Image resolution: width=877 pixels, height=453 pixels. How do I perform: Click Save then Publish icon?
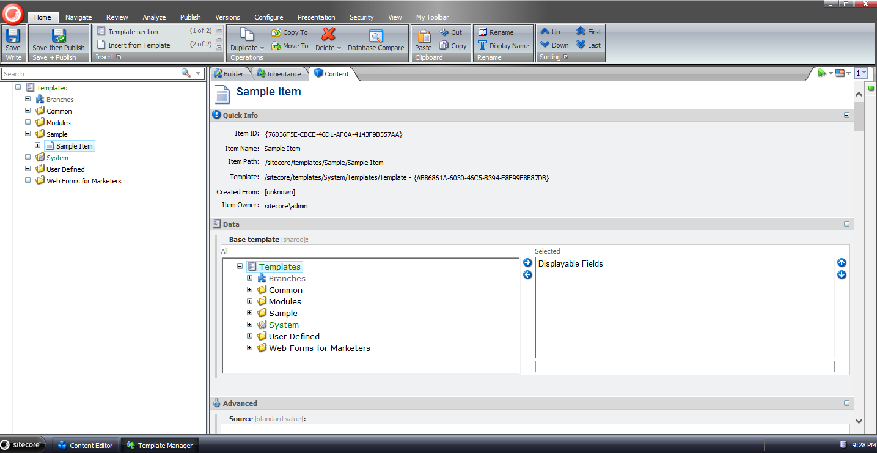point(59,36)
